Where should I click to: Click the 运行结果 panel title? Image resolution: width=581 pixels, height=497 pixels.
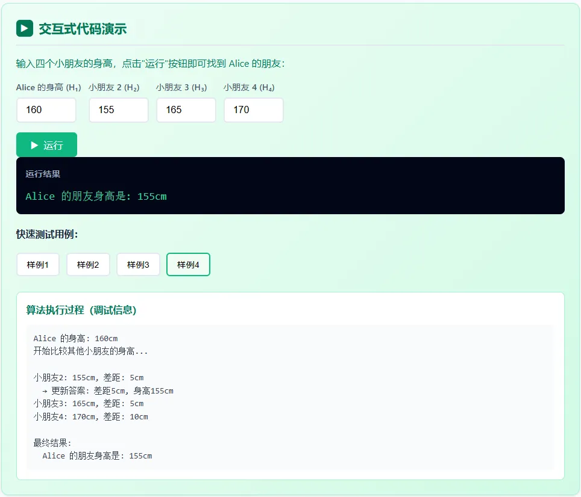43,174
